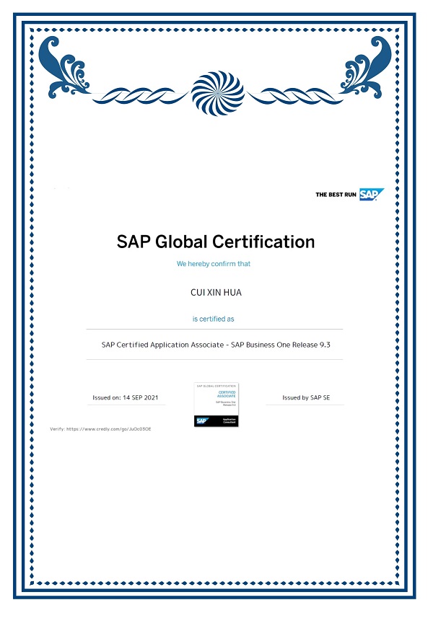Click the CERTIFIED ASSOCIATE label on badge
Image resolution: width=433 pixels, height=618 pixels.
click(227, 394)
